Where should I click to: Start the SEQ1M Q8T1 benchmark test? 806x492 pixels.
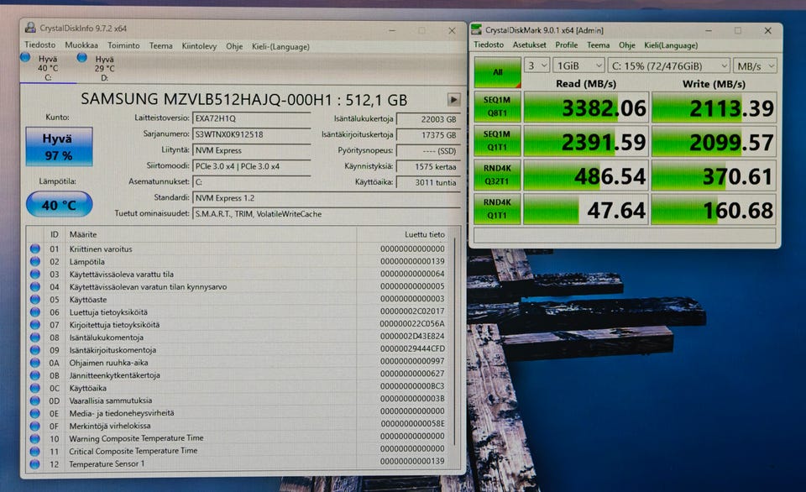point(497,108)
